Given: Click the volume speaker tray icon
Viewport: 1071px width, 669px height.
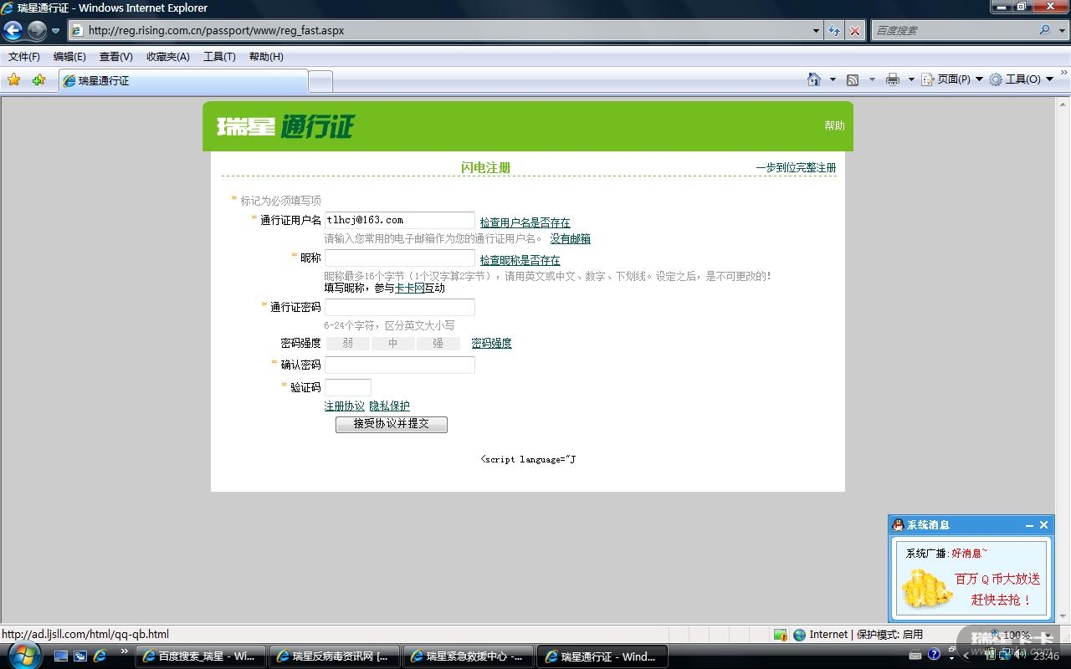Looking at the screenshot, I should click(x=1020, y=656).
